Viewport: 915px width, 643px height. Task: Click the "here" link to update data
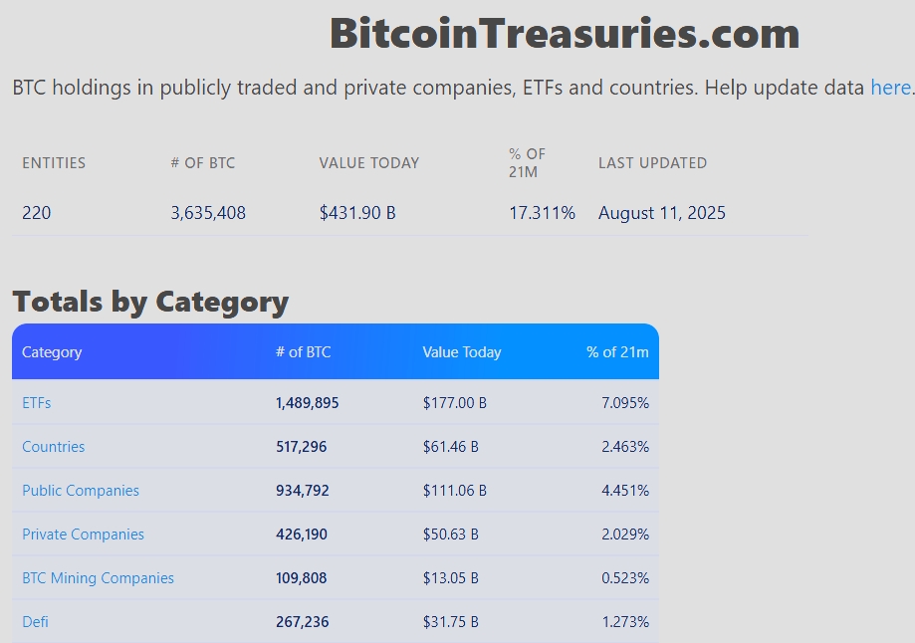[890, 88]
